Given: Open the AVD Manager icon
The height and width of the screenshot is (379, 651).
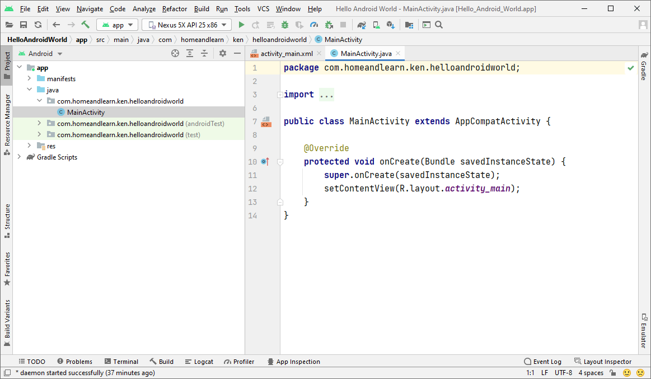Looking at the screenshot, I should pyautogui.click(x=376, y=25).
